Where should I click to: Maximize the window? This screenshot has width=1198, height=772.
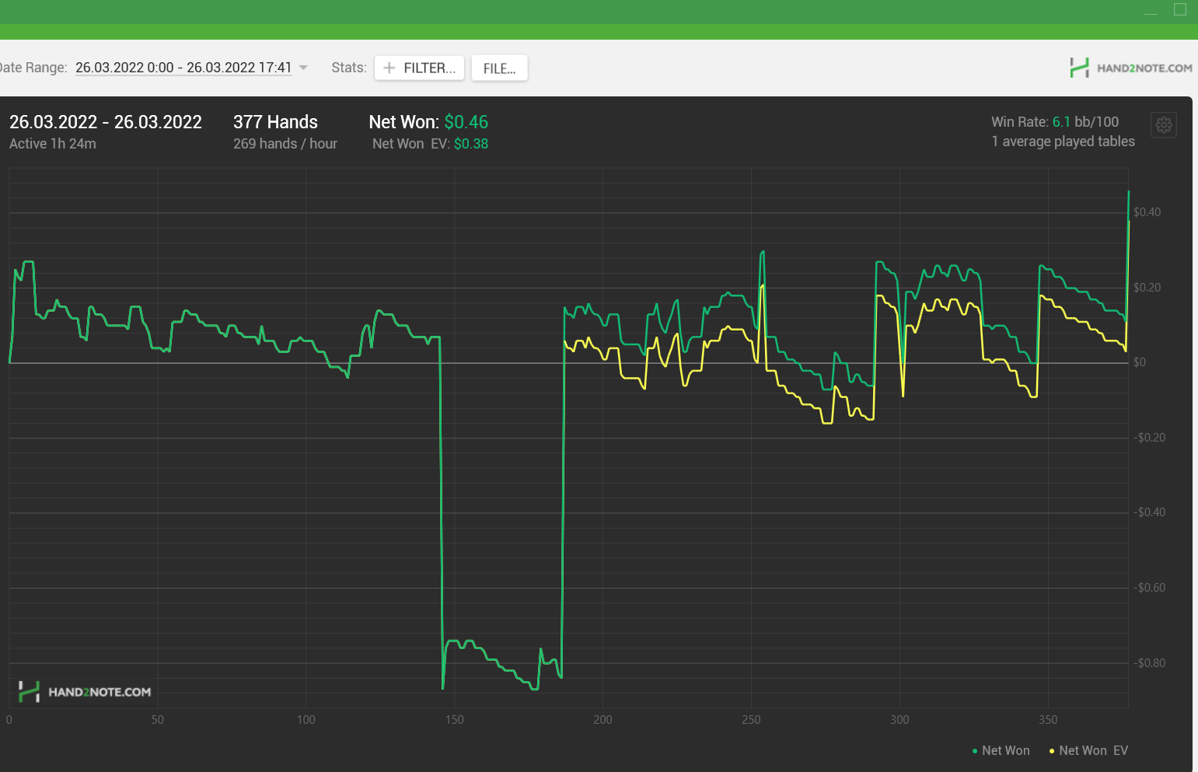(x=1180, y=9)
